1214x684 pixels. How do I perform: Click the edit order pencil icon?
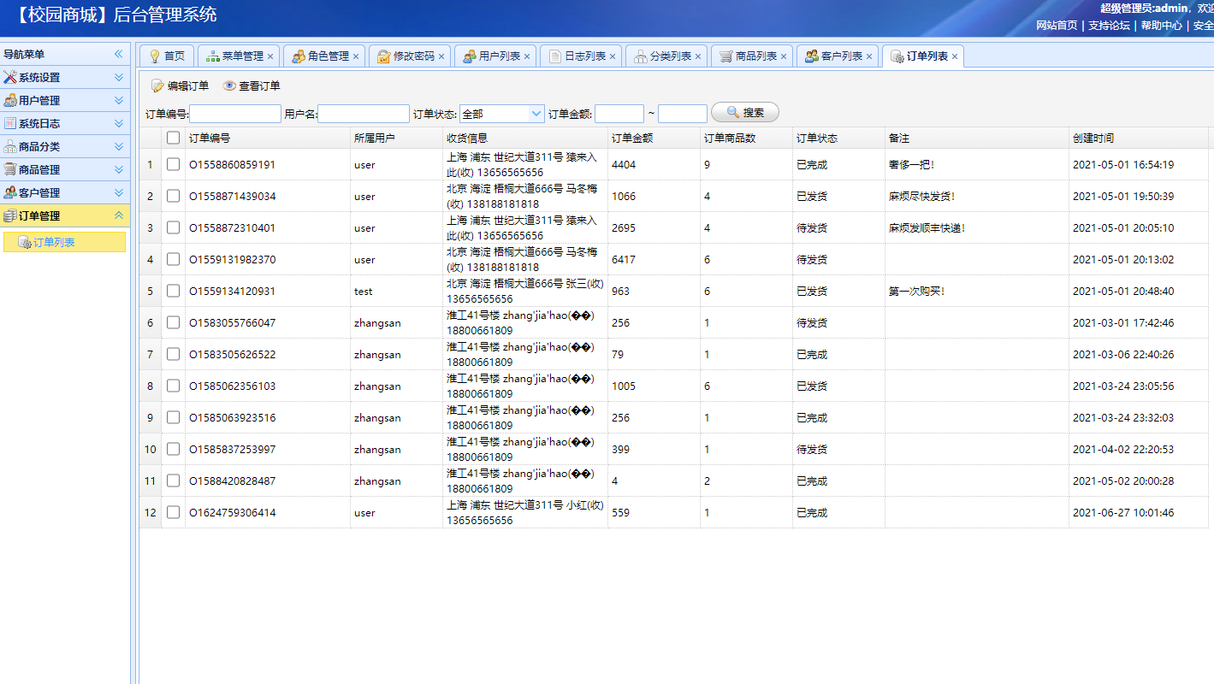point(157,86)
